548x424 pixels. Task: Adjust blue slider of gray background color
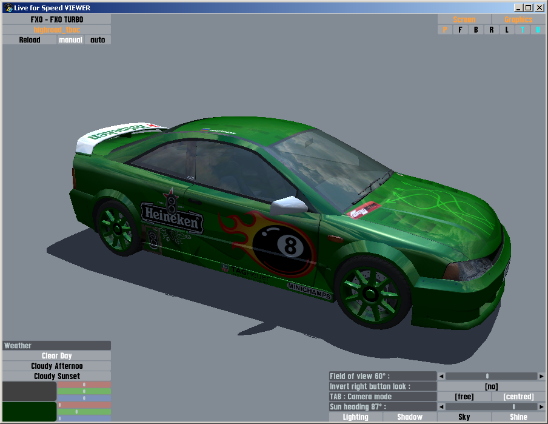84,398
